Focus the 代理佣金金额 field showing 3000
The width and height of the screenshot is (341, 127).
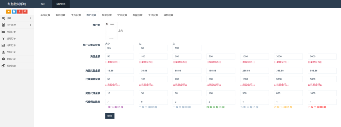[x=288, y=79]
